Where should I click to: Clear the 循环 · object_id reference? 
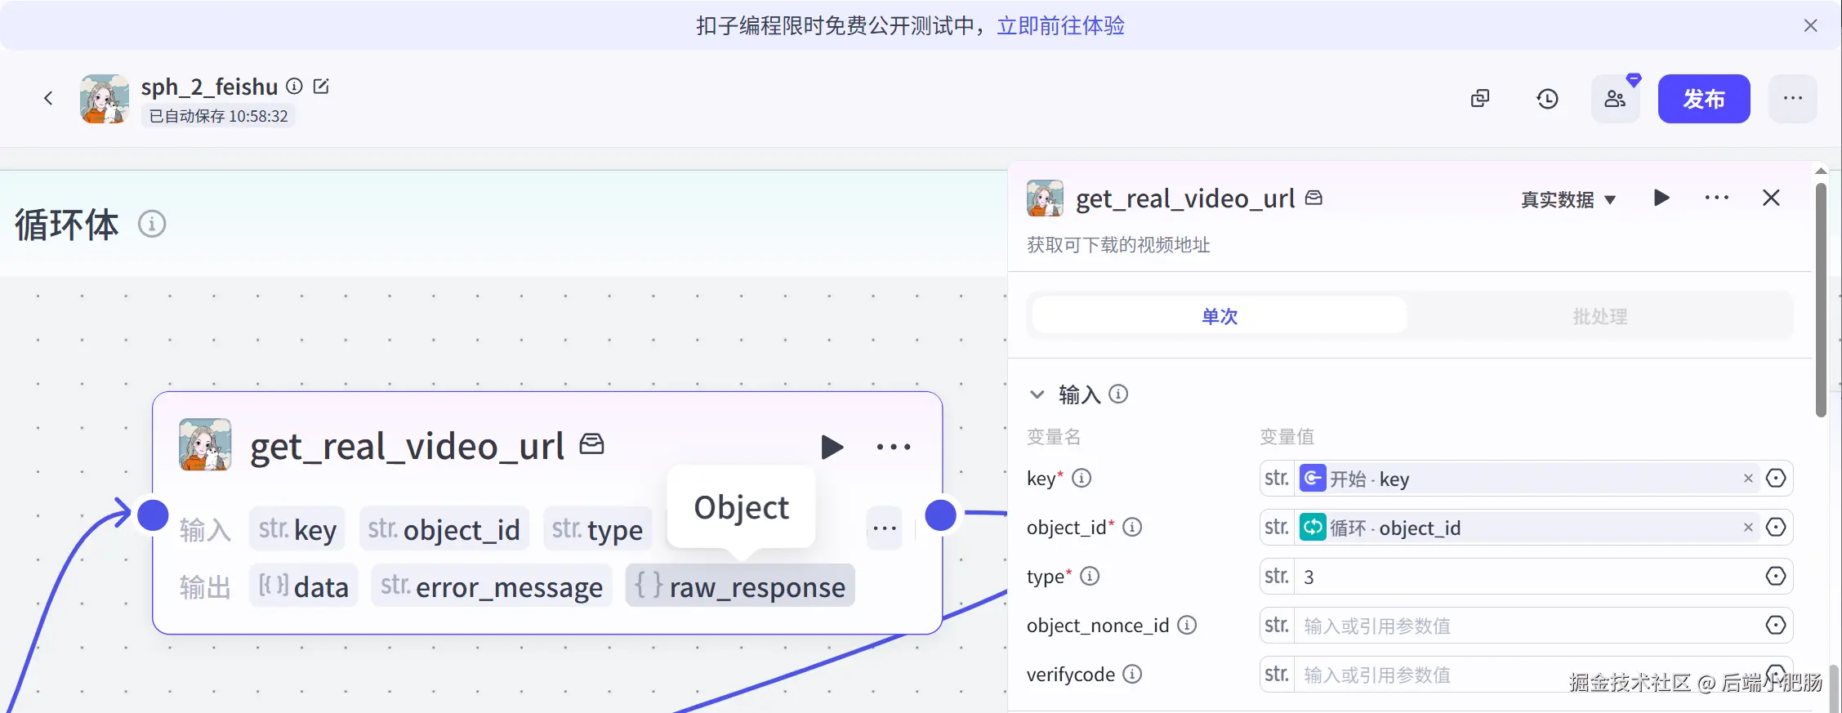1748,528
